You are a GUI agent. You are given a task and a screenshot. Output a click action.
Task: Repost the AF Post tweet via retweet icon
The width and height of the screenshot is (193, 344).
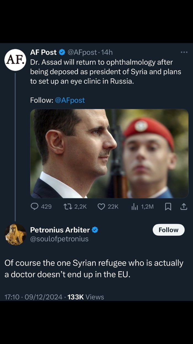(67, 206)
